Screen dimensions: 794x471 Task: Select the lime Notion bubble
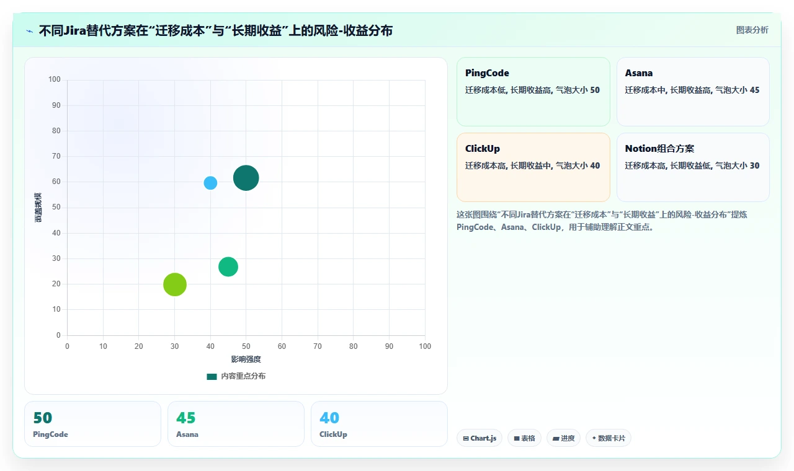[175, 284]
